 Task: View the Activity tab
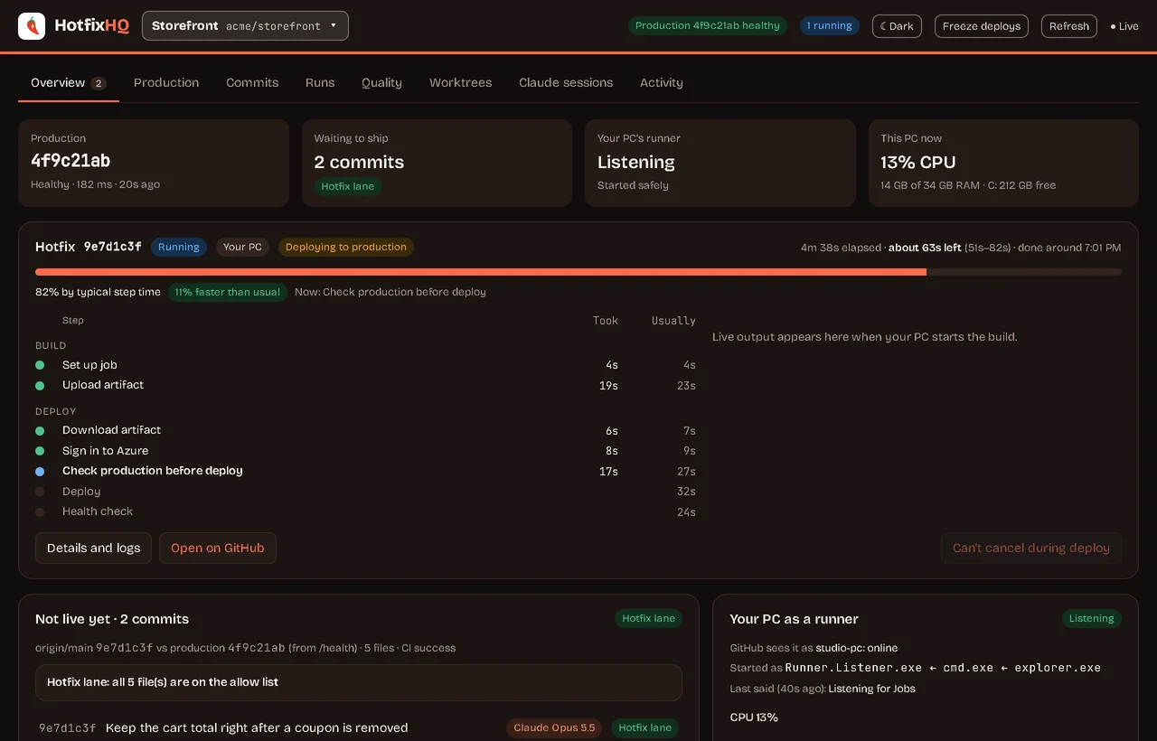tap(662, 82)
